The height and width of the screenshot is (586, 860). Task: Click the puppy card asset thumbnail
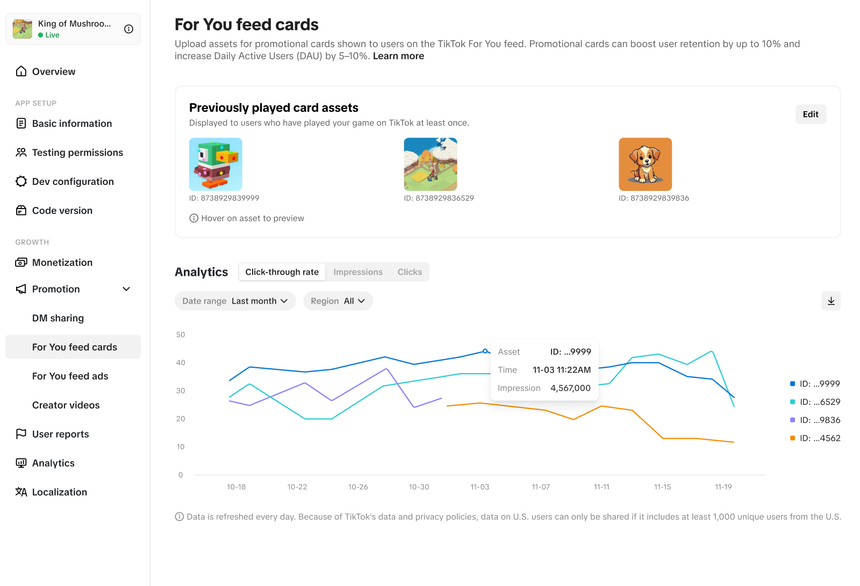click(645, 165)
